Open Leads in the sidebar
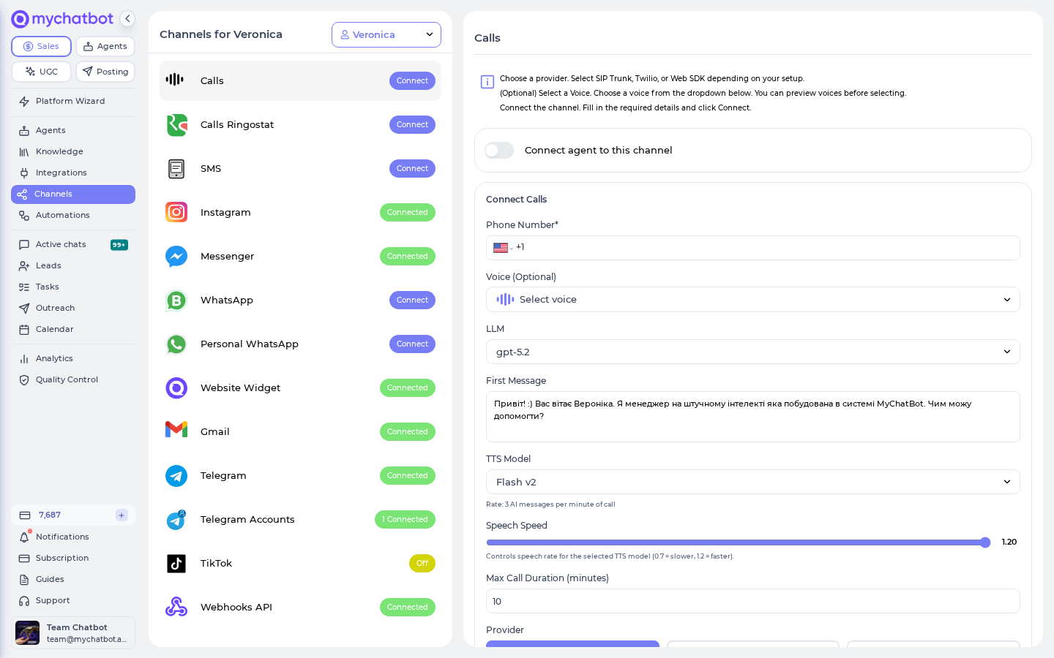 [x=73, y=266]
